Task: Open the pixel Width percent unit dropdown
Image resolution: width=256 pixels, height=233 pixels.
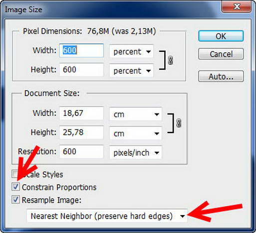Action: (131, 51)
